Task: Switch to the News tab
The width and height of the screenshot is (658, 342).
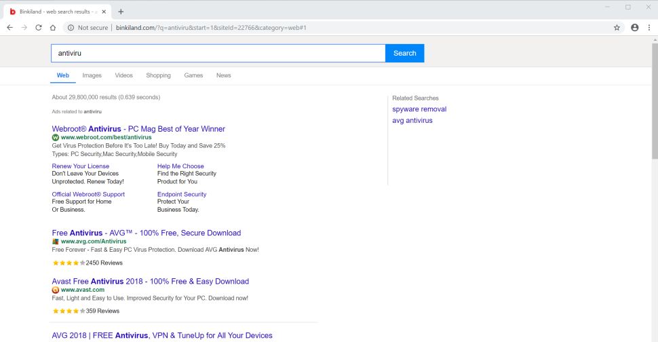Action: [224, 75]
